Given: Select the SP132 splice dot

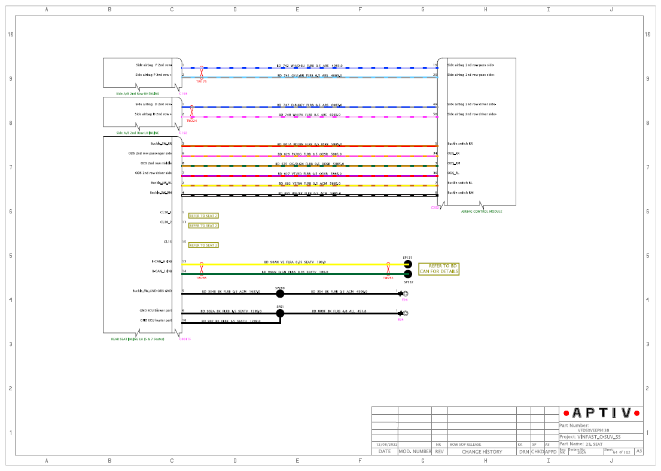Looking at the screenshot, I should click(x=407, y=274).
